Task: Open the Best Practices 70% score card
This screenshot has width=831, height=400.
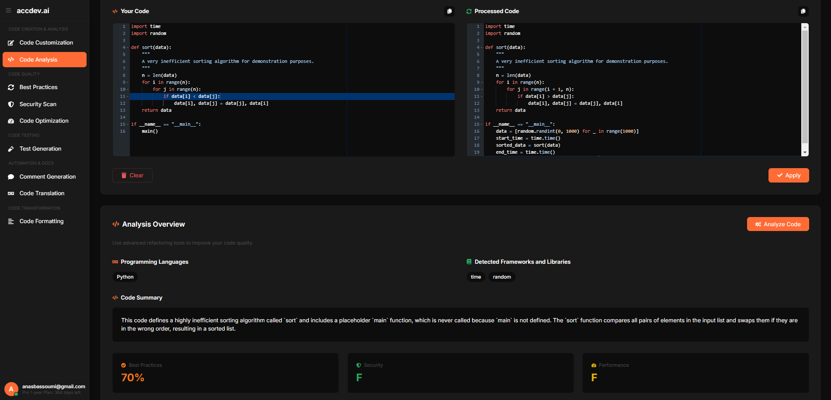Action: [226, 373]
